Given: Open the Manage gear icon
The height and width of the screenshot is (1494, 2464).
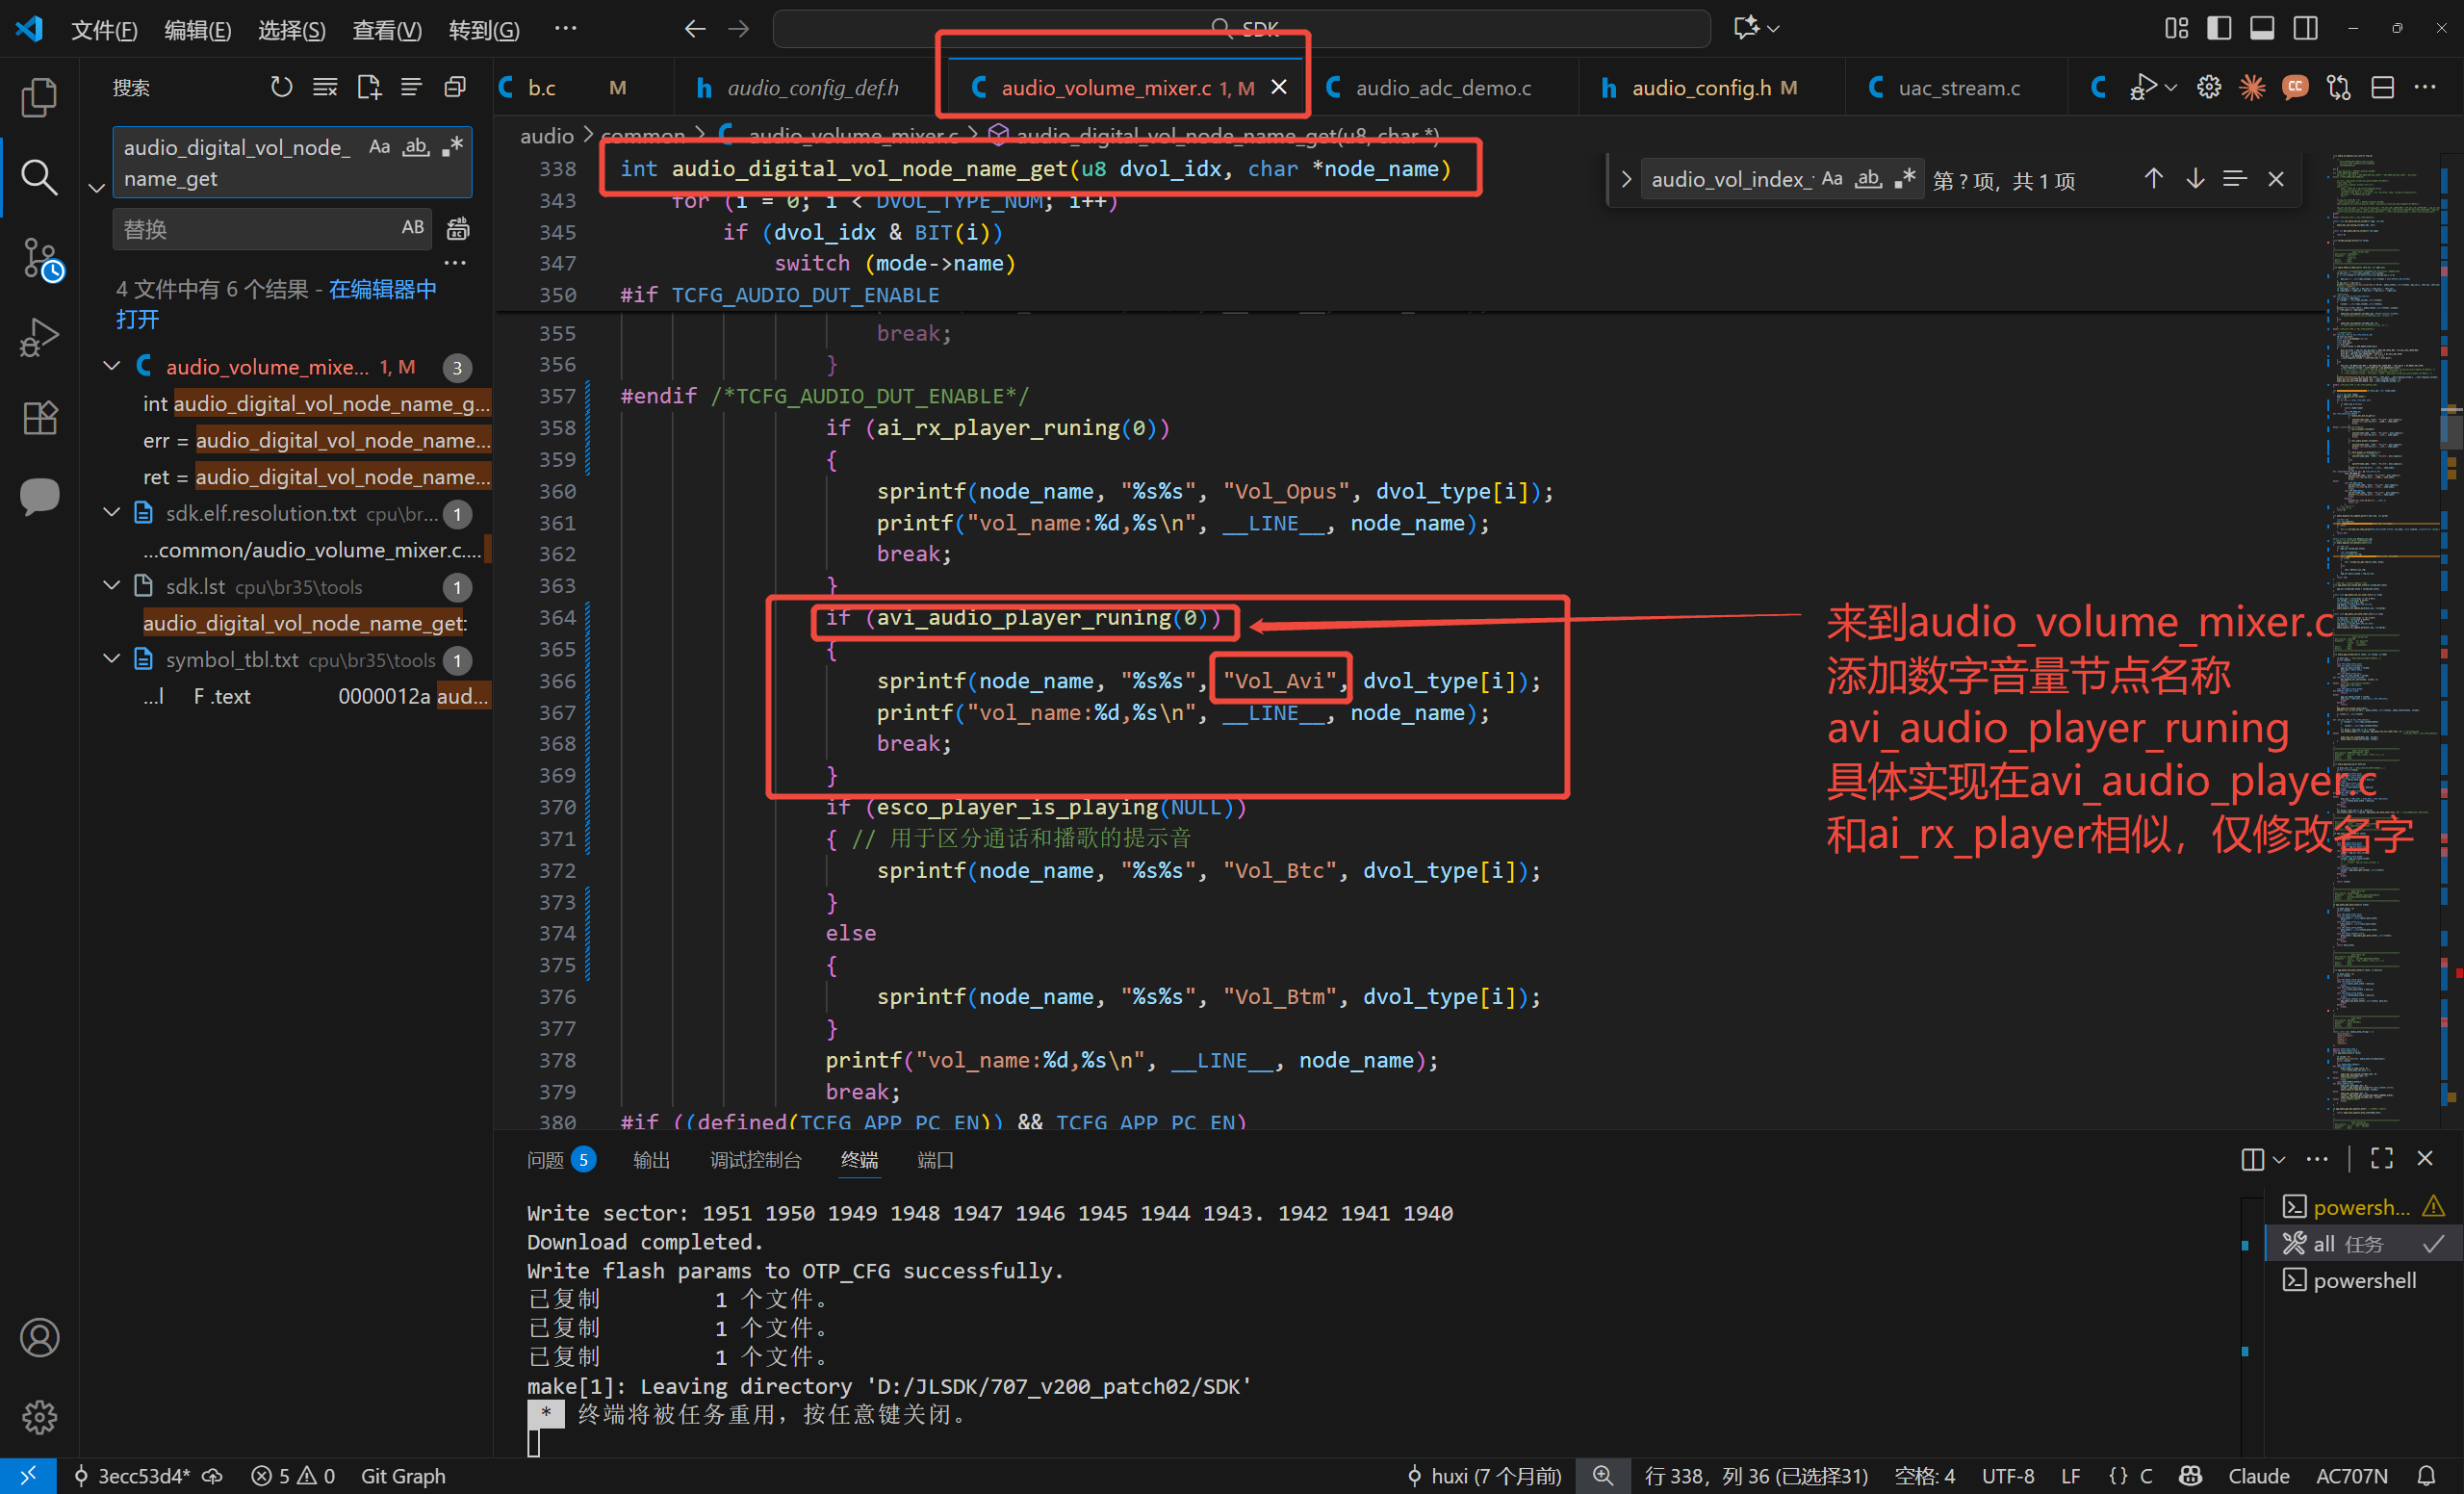Looking at the screenshot, I should (39, 1416).
